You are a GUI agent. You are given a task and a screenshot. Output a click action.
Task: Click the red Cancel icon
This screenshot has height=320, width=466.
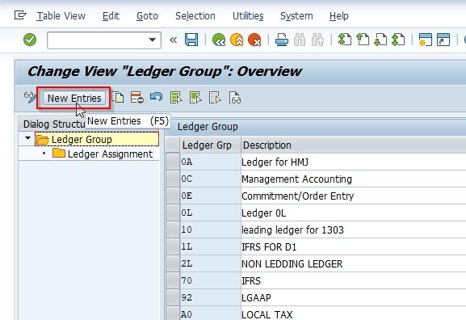[254, 40]
